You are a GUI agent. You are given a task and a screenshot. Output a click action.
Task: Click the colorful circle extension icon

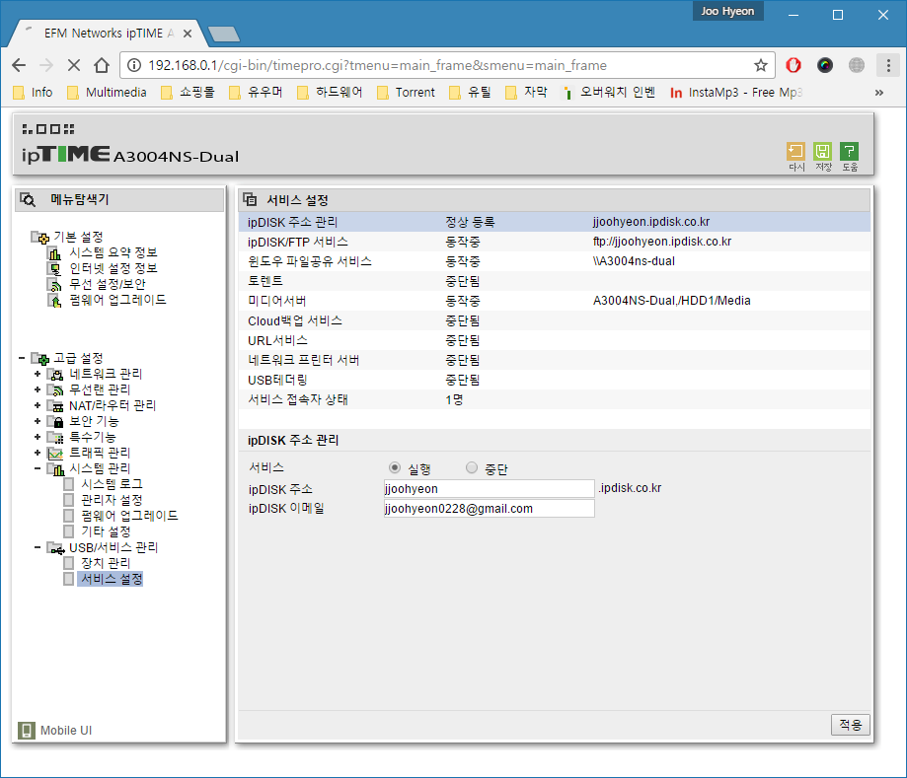coord(825,65)
